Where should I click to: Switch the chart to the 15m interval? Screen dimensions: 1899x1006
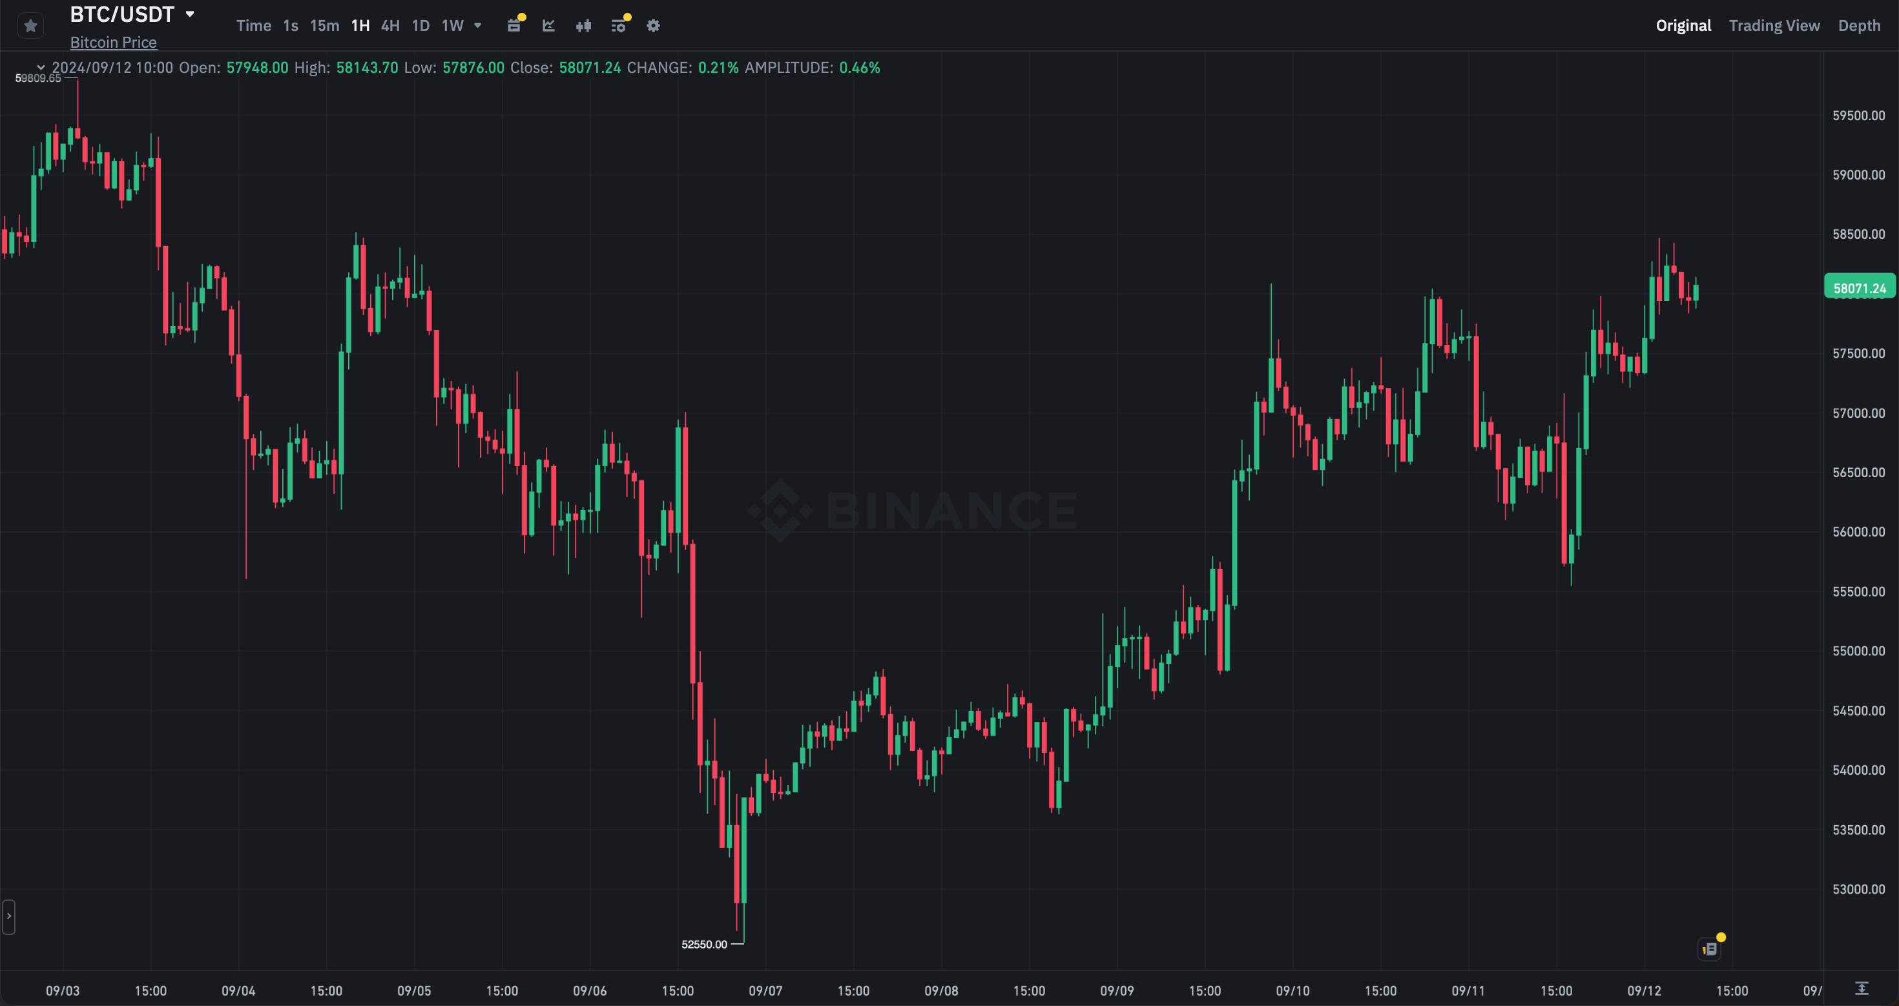point(324,26)
